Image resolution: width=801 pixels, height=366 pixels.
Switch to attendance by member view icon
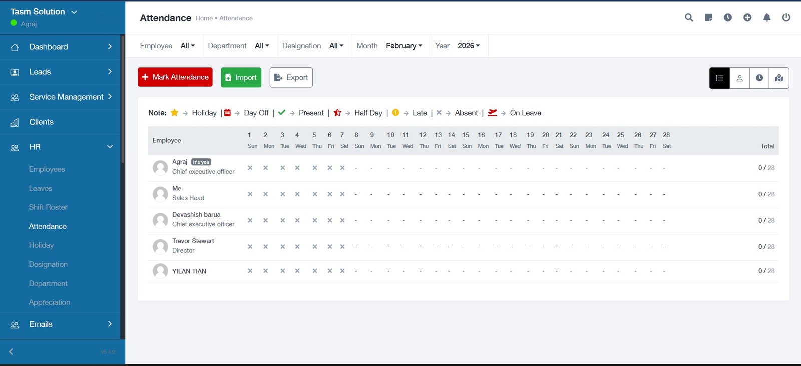(739, 78)
